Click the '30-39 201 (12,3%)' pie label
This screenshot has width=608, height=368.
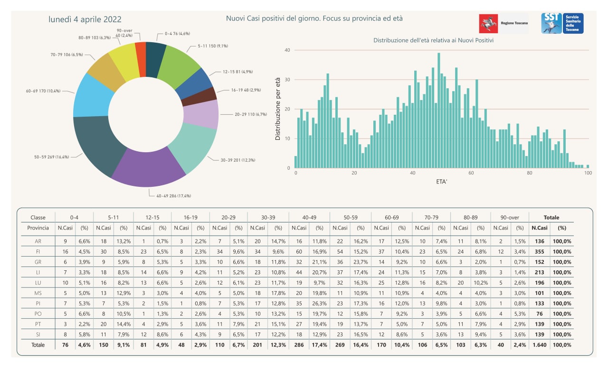[237, 160]
